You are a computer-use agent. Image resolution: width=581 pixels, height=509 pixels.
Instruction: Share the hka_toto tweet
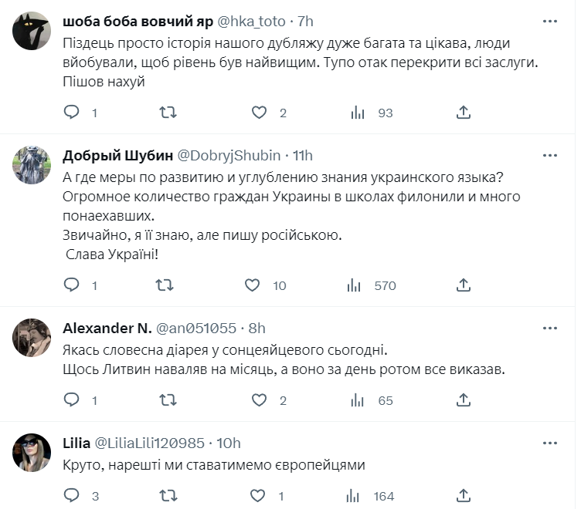(464, 113)
